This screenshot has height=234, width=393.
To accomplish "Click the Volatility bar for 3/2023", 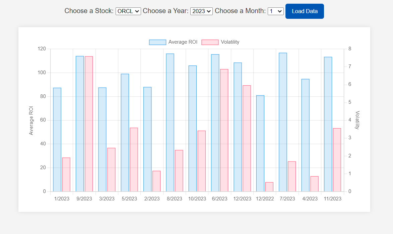I will [x=111, y=170].
